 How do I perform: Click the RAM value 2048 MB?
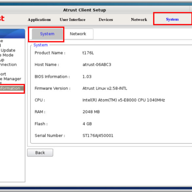coord(91,112)
